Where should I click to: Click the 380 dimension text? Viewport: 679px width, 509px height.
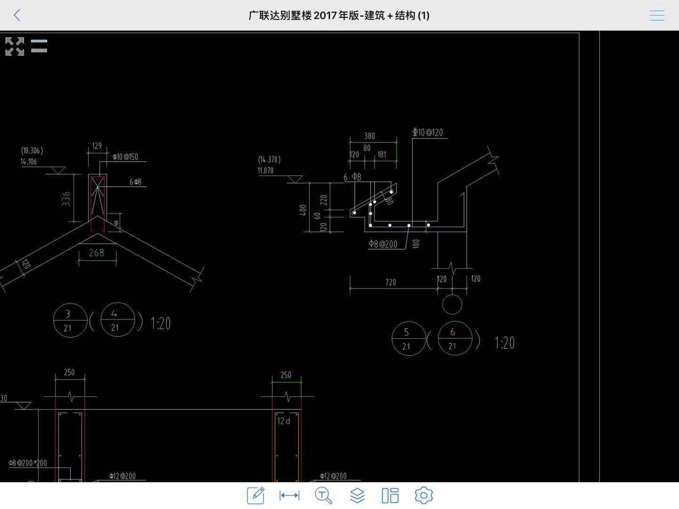click(370, 136)
